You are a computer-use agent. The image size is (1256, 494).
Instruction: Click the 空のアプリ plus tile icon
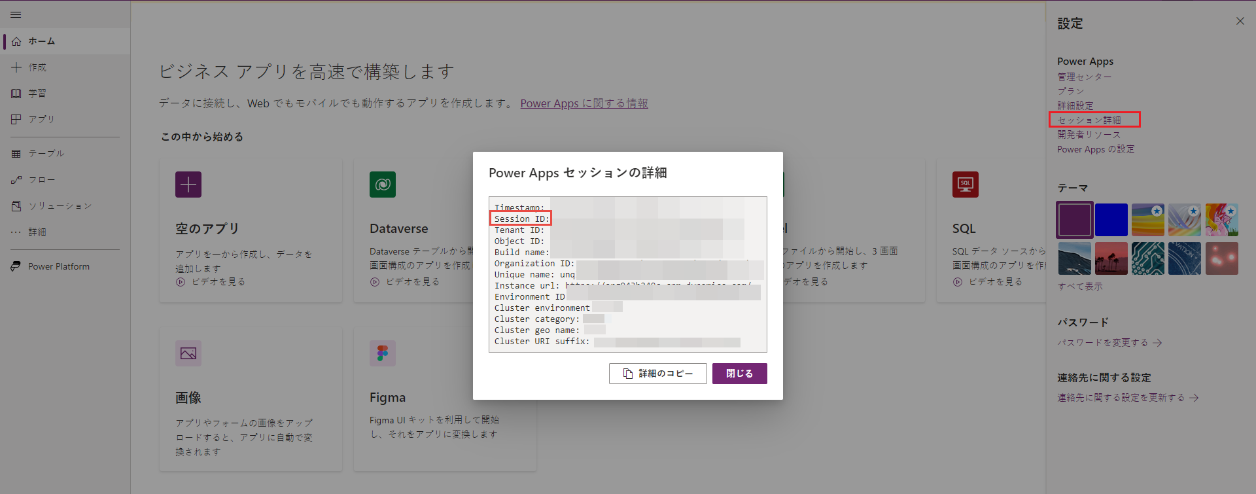pyautogui.click(x=188, y=185)
